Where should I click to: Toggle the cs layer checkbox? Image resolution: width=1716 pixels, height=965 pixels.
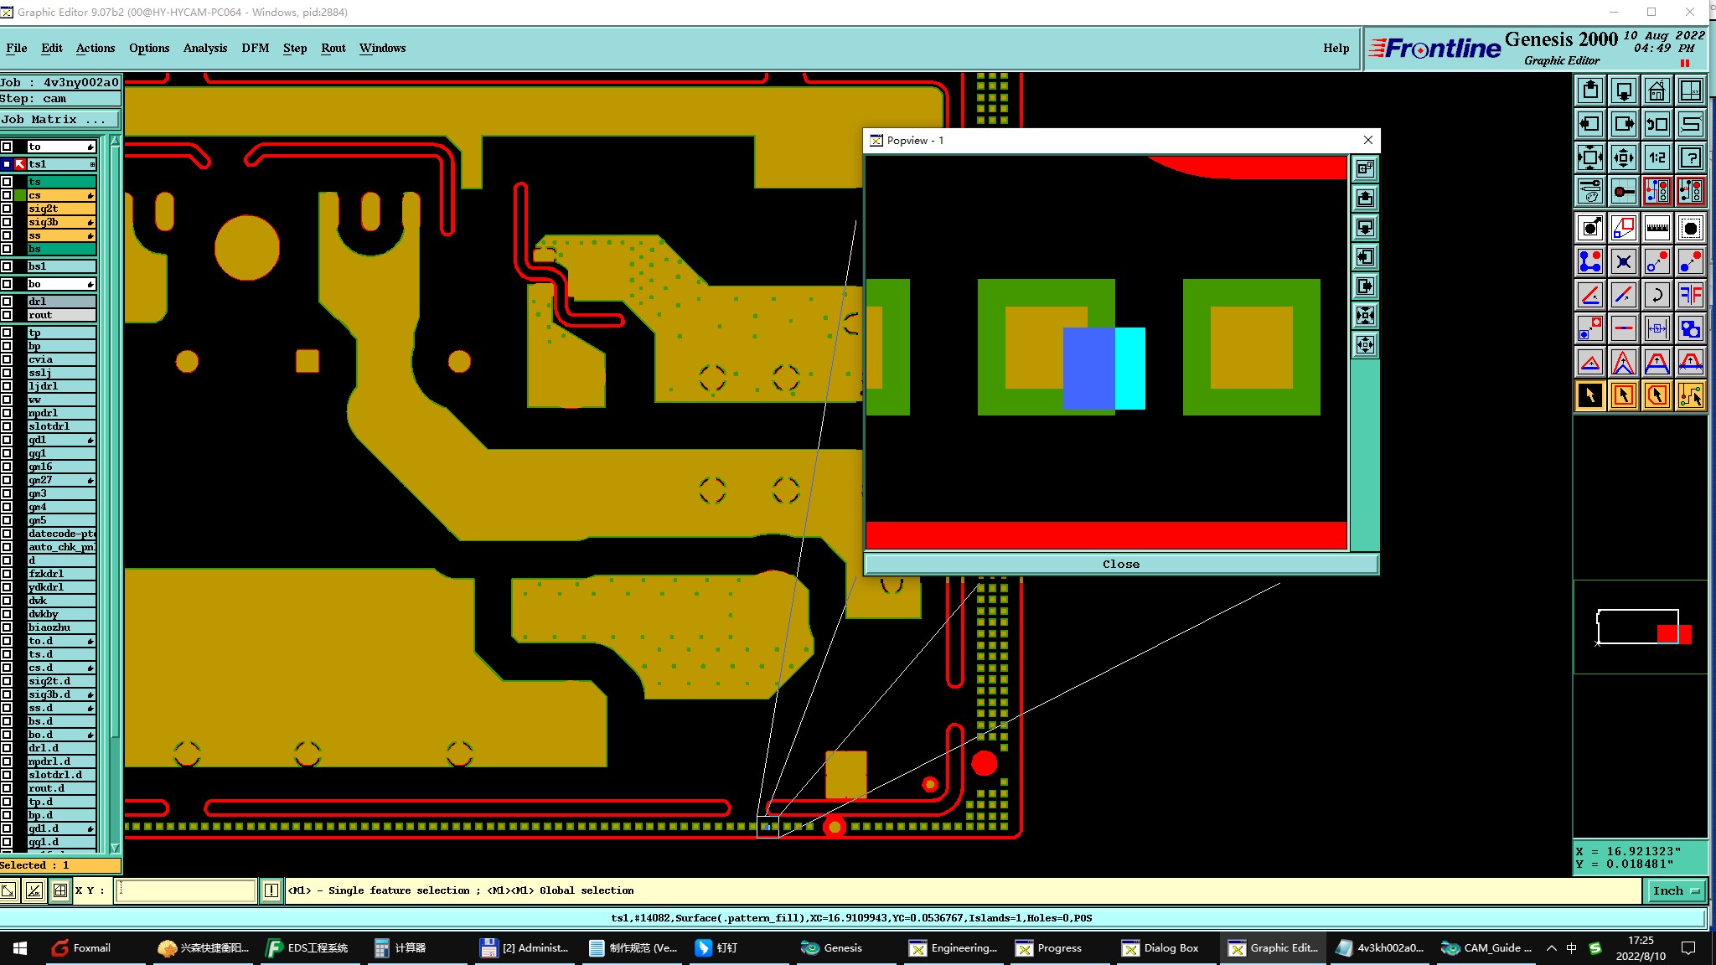7,195
